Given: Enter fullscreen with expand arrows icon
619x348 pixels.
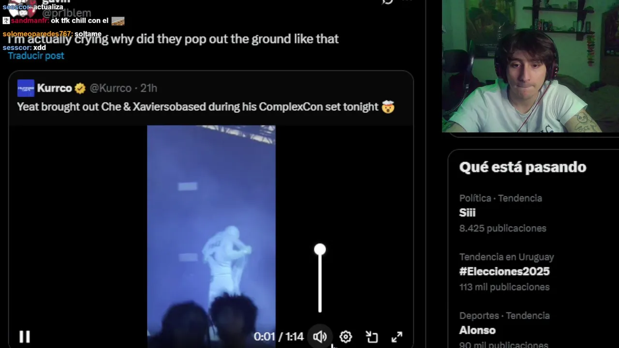Looking at the screenshot, I should [x=397, y=337].
